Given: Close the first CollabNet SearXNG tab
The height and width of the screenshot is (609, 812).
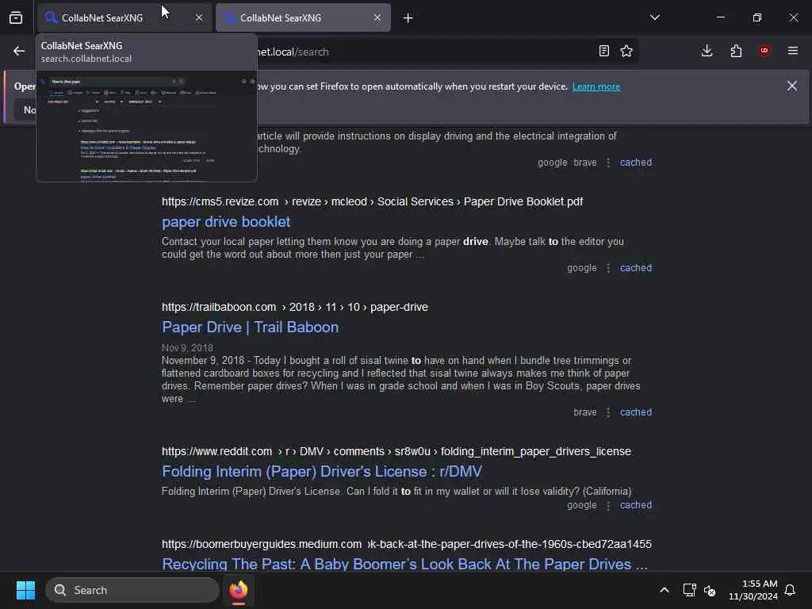Looking at the screenshot, I should coord(199,17).
